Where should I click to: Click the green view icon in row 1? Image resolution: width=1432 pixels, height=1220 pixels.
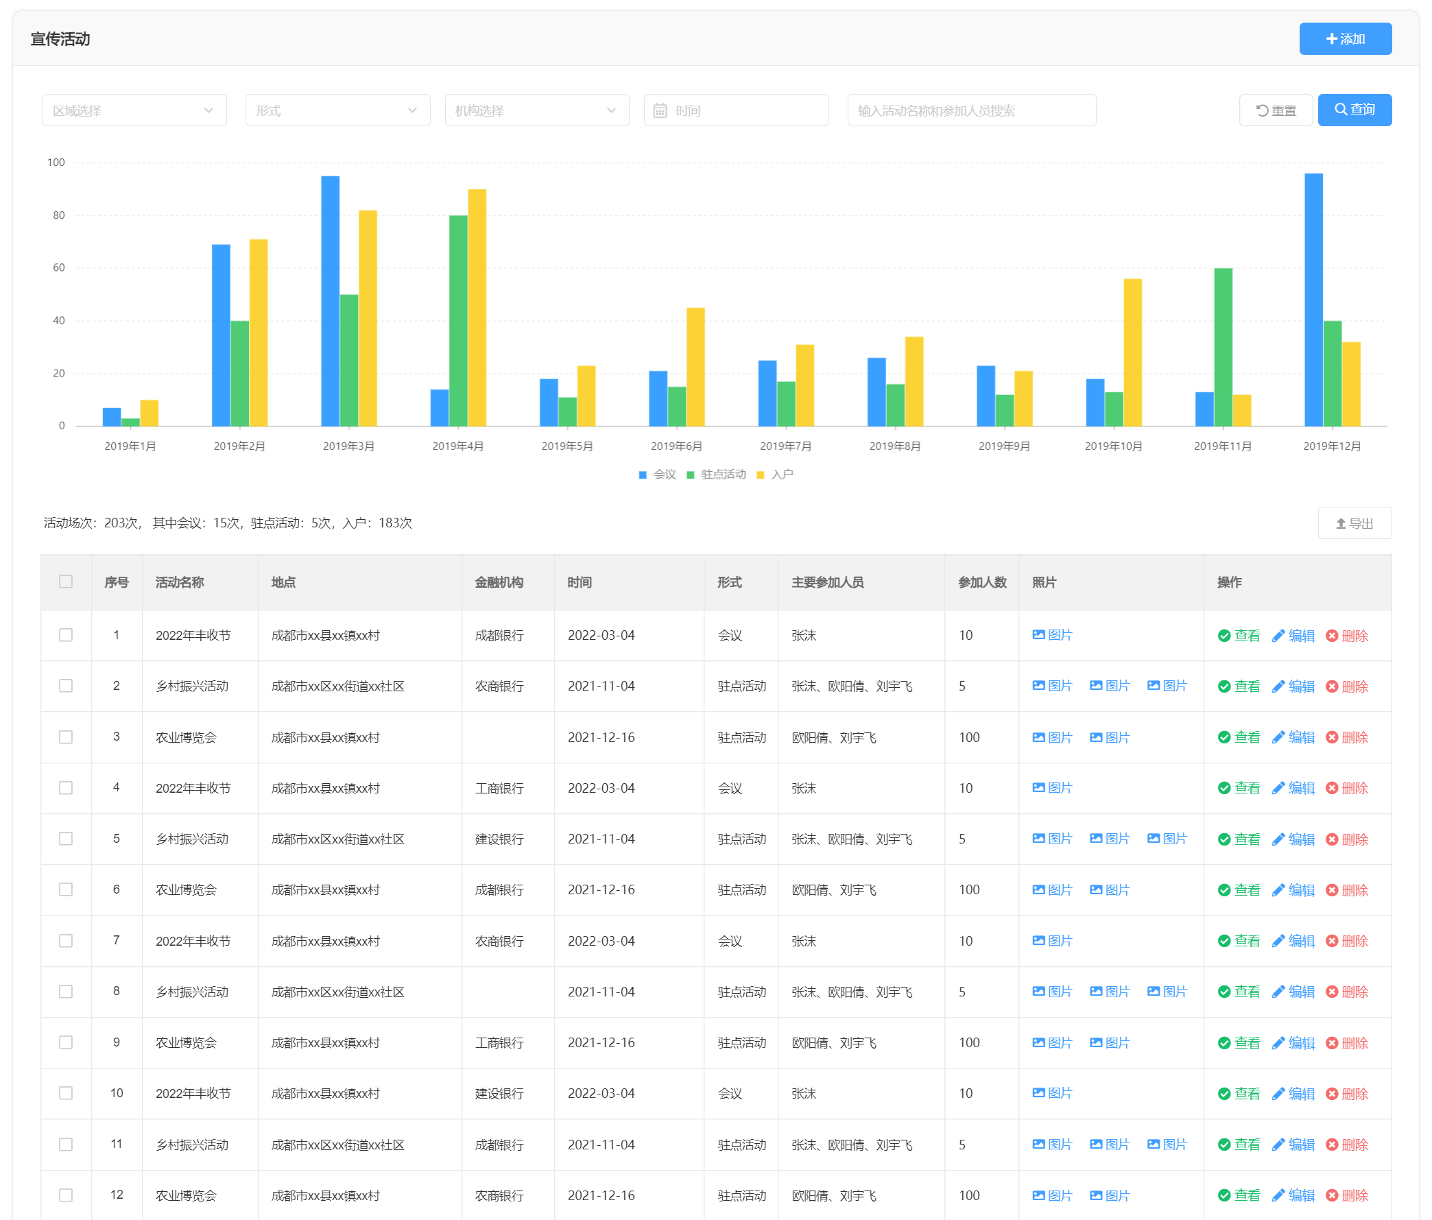(1224, 636)
